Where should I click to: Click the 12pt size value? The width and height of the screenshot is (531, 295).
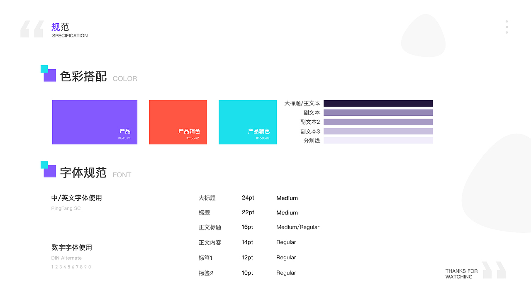(x=248, y=258)
